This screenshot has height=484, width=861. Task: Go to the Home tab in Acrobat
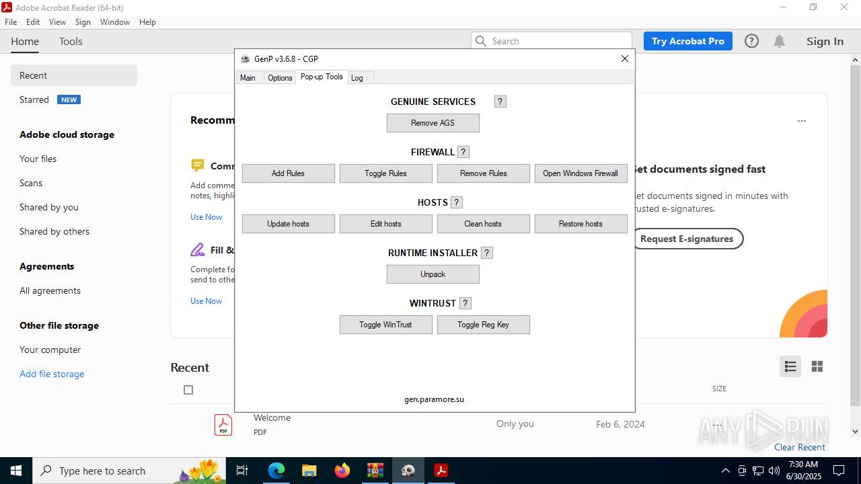(25, 42)
